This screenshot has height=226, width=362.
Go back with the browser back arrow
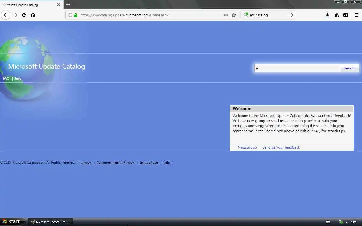[x=6, y=15]
